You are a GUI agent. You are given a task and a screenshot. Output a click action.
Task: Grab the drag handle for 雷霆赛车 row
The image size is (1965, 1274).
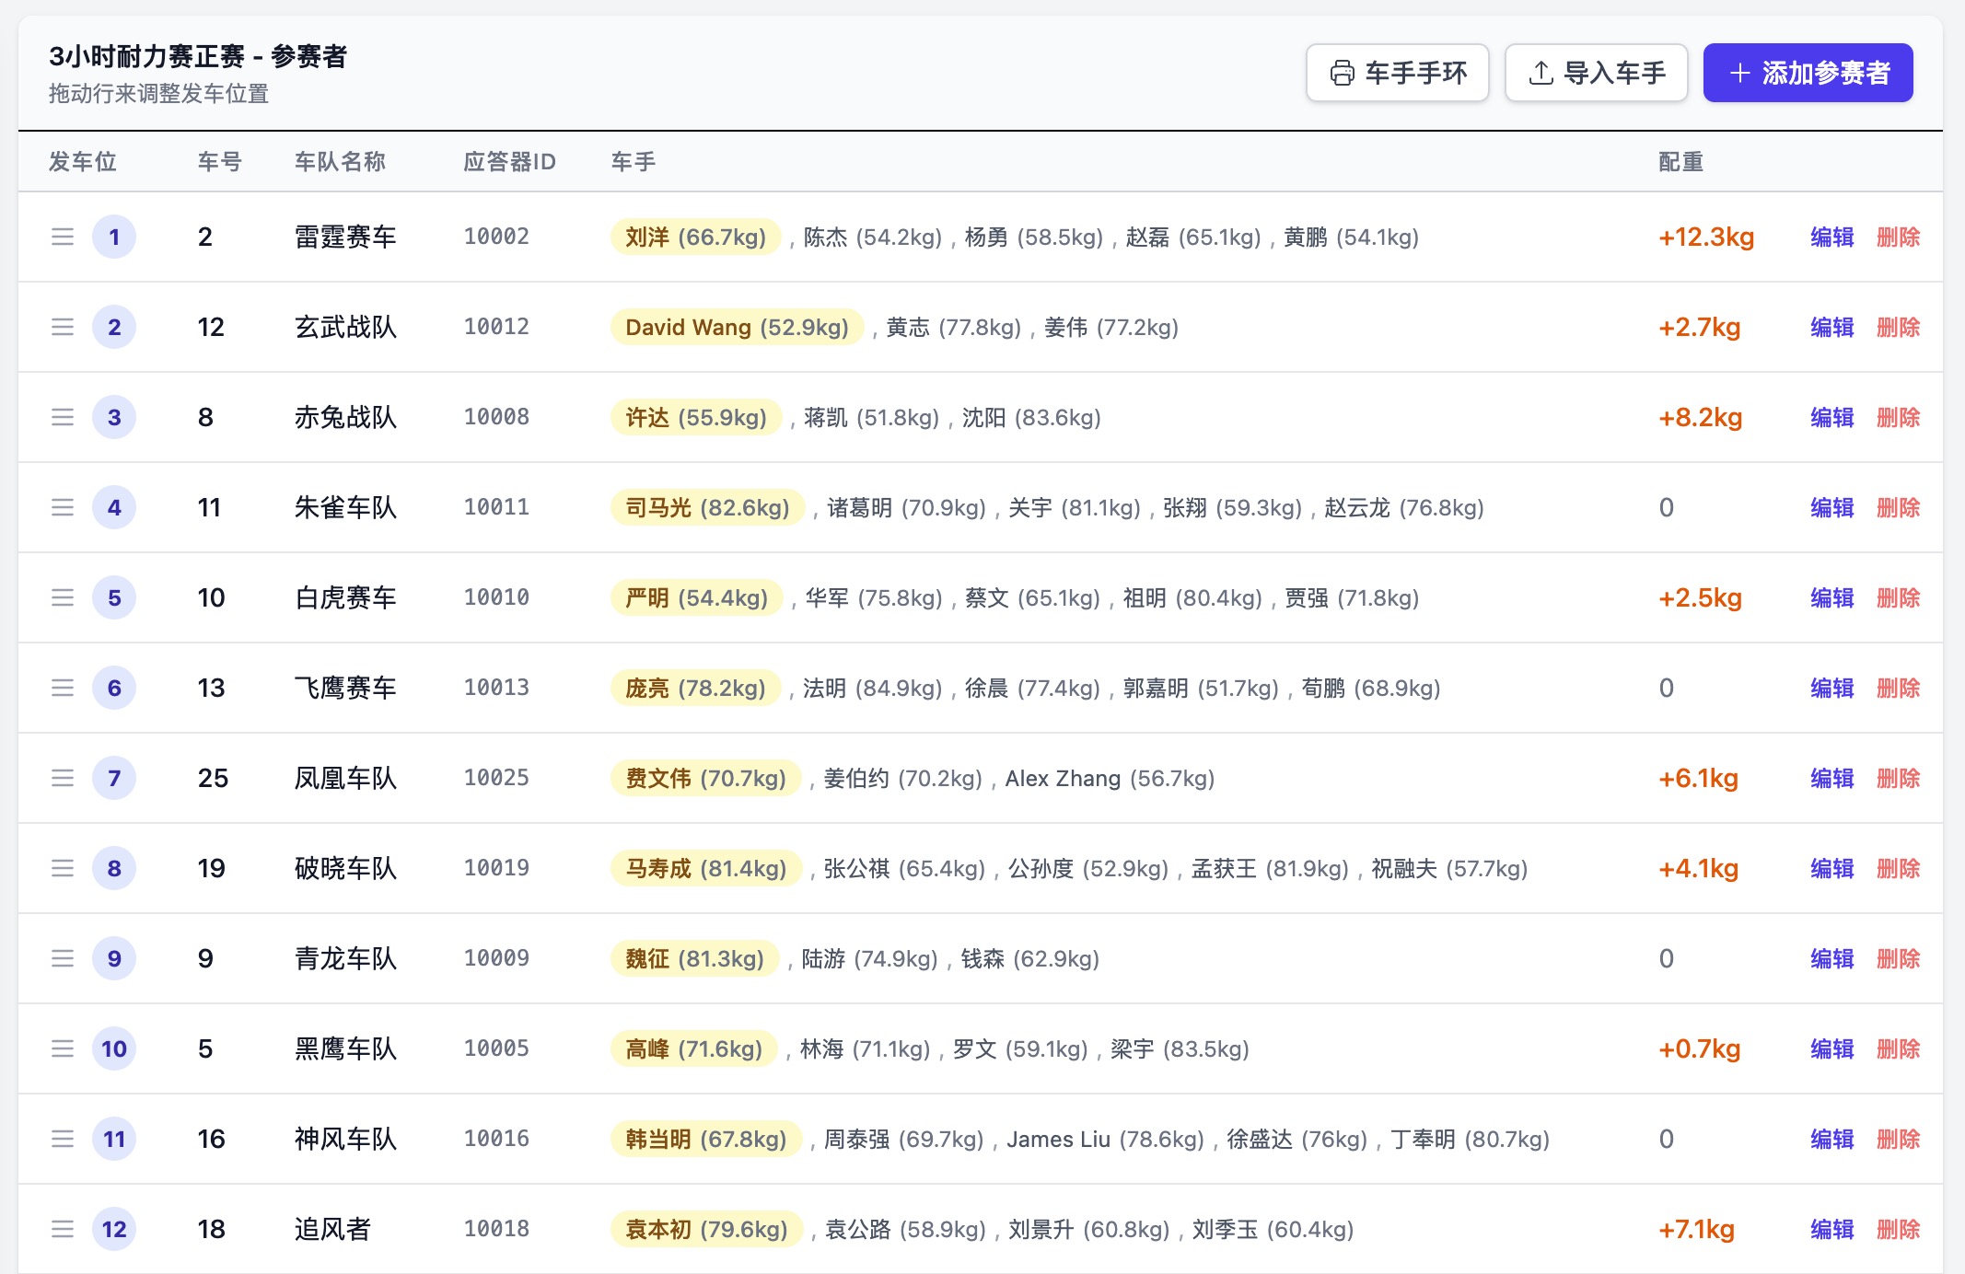(x=63, y=237)
